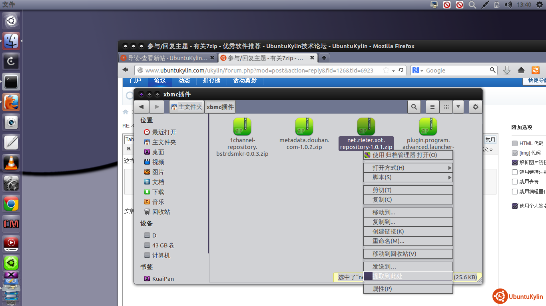Open 下载 folder in the sidebar
Image resolution: width=546 pixels, height=306 pixels.
pos(158,192)
